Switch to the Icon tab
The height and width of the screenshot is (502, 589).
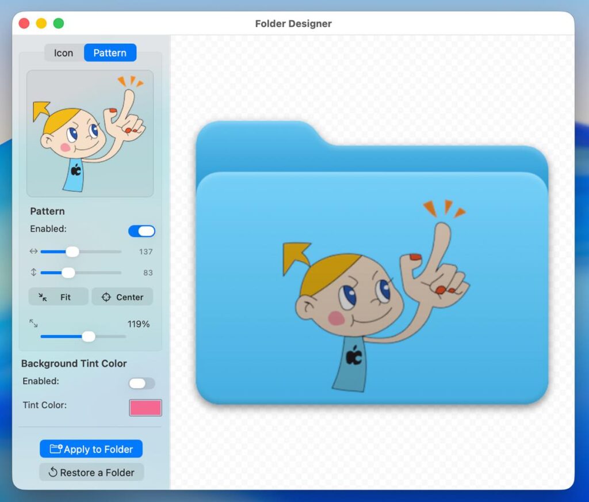(64, 53)
